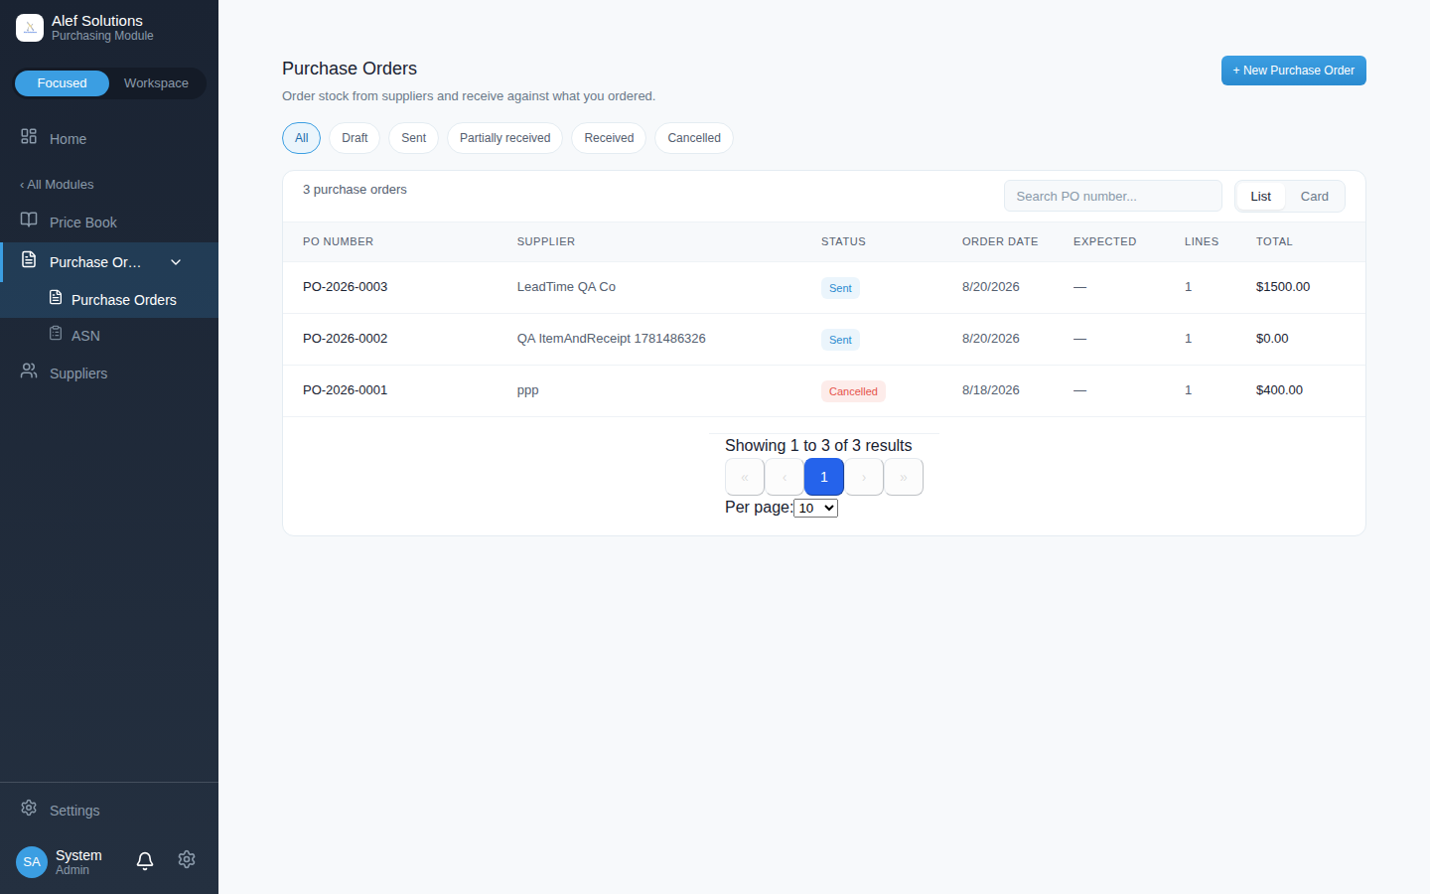1430x894 pixels.
Task: Open purchase order PO-2026-0001
Action: [345, 390]
